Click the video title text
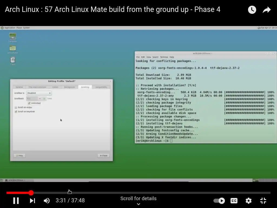Viewport: 277px width, 208px height. point(113,9)
